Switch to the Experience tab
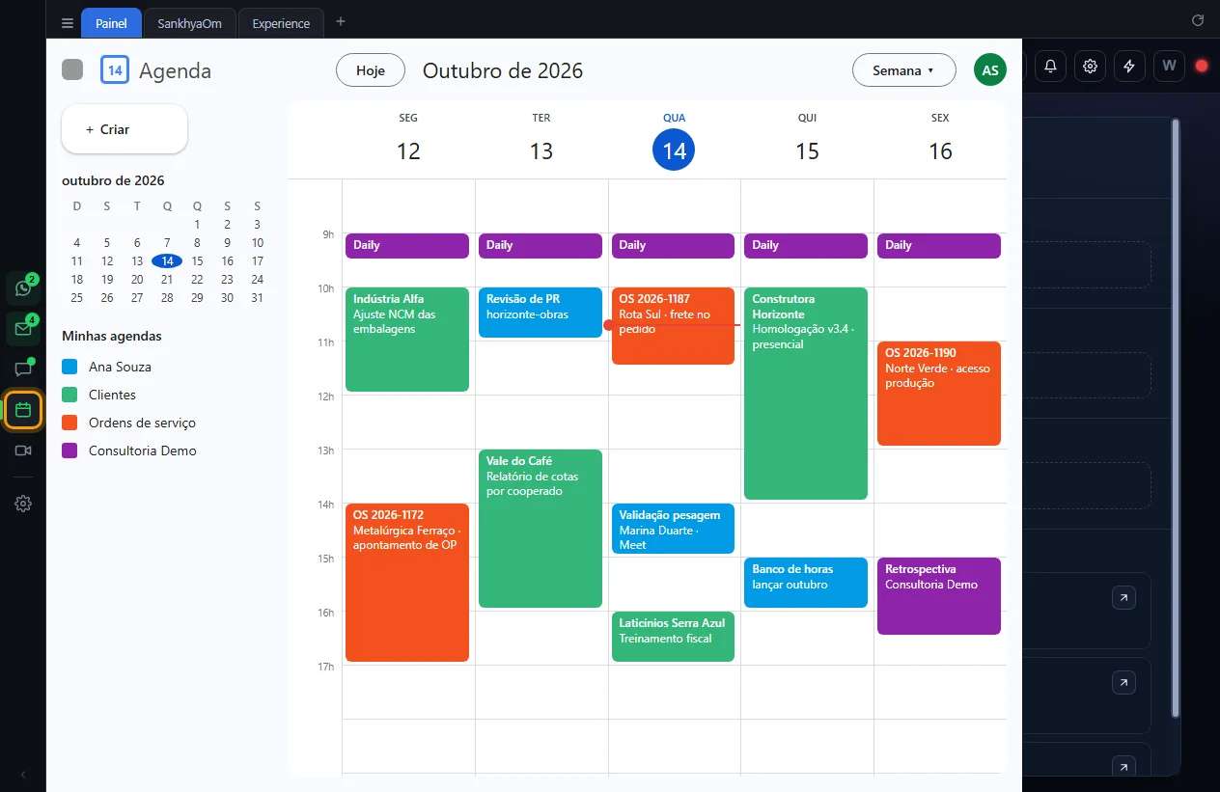Image resolution: width=1220 pixels, height=792 pixels. tap(281, 23)
